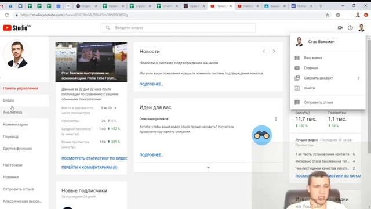Screen dimensions: 371x209
Task: Click the red browser extension icon
Action: tap(366, 15)
